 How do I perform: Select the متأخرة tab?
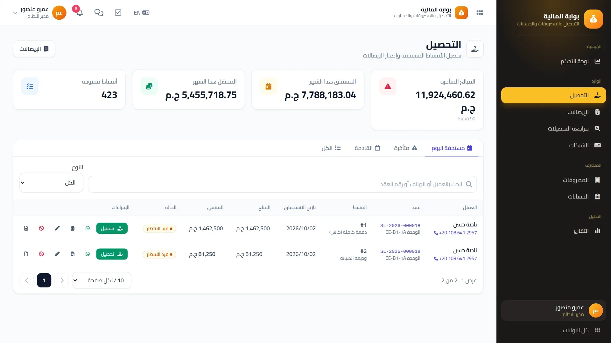pos(406,148)
